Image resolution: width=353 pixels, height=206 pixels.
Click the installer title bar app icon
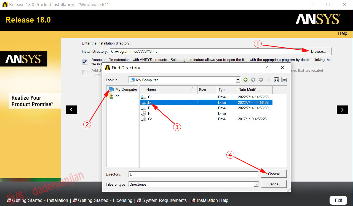coord(5,4)
